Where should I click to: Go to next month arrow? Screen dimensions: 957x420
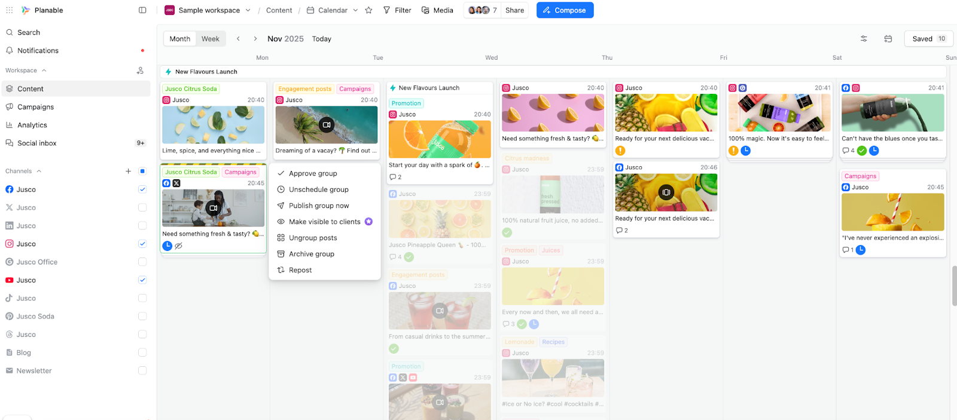(x=255, y=39)
